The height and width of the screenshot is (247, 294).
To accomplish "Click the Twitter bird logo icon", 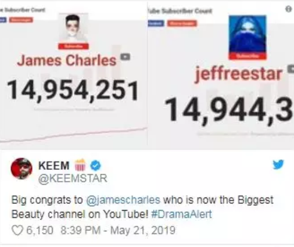I will [278, 164].
